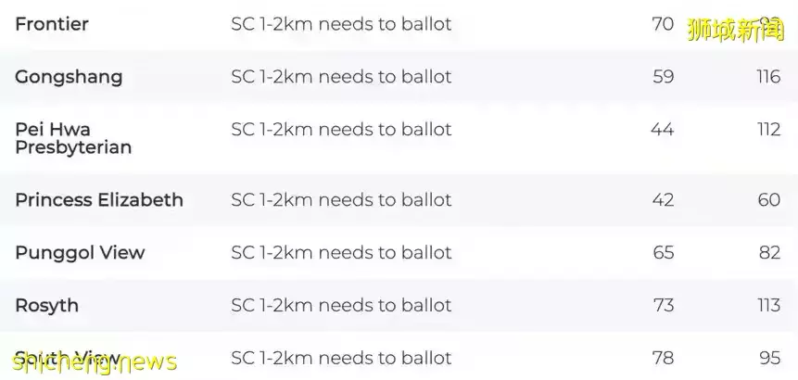
Task: Click Pei Hwa Presbyterian's ballot status text
Action: (341, 130)
